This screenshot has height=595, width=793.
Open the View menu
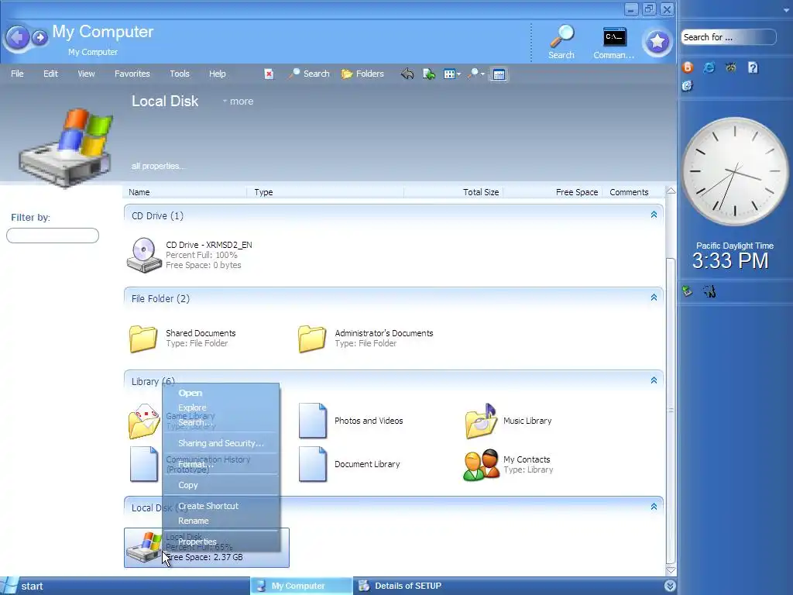[x=86, y=74]
